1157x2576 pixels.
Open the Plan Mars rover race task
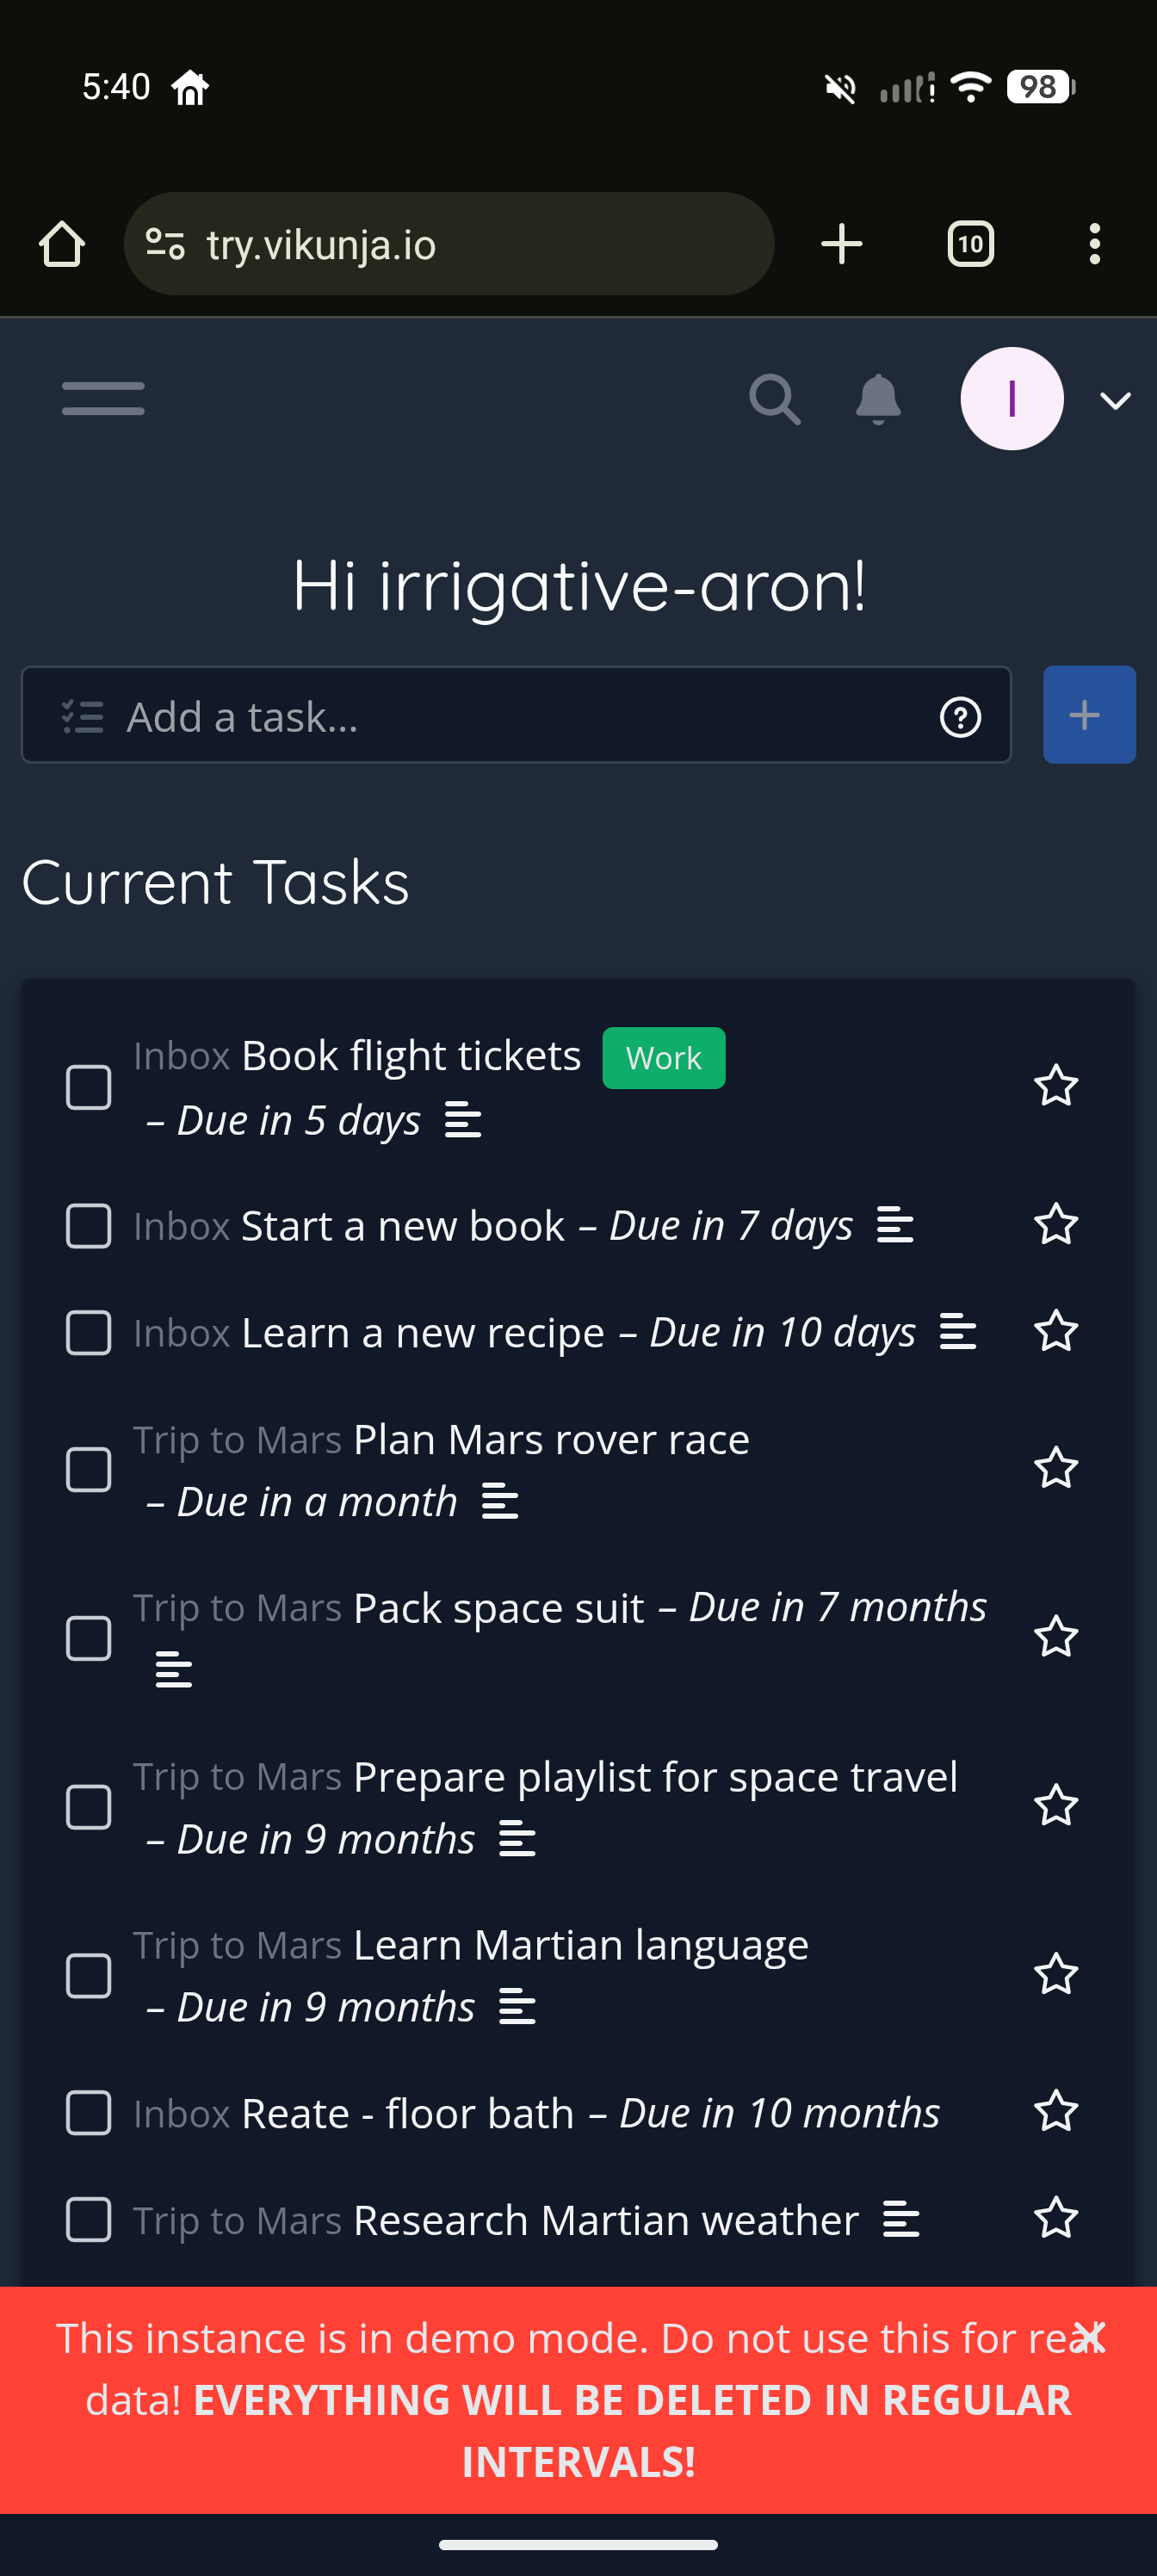[x=551, y=1440]
